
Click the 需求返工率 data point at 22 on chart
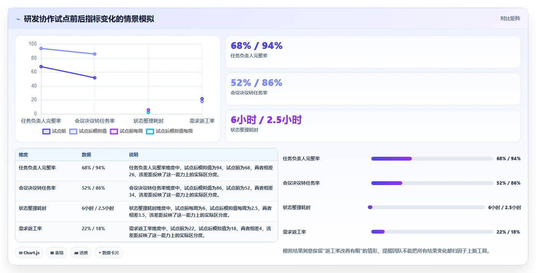(x=202, y=99)
